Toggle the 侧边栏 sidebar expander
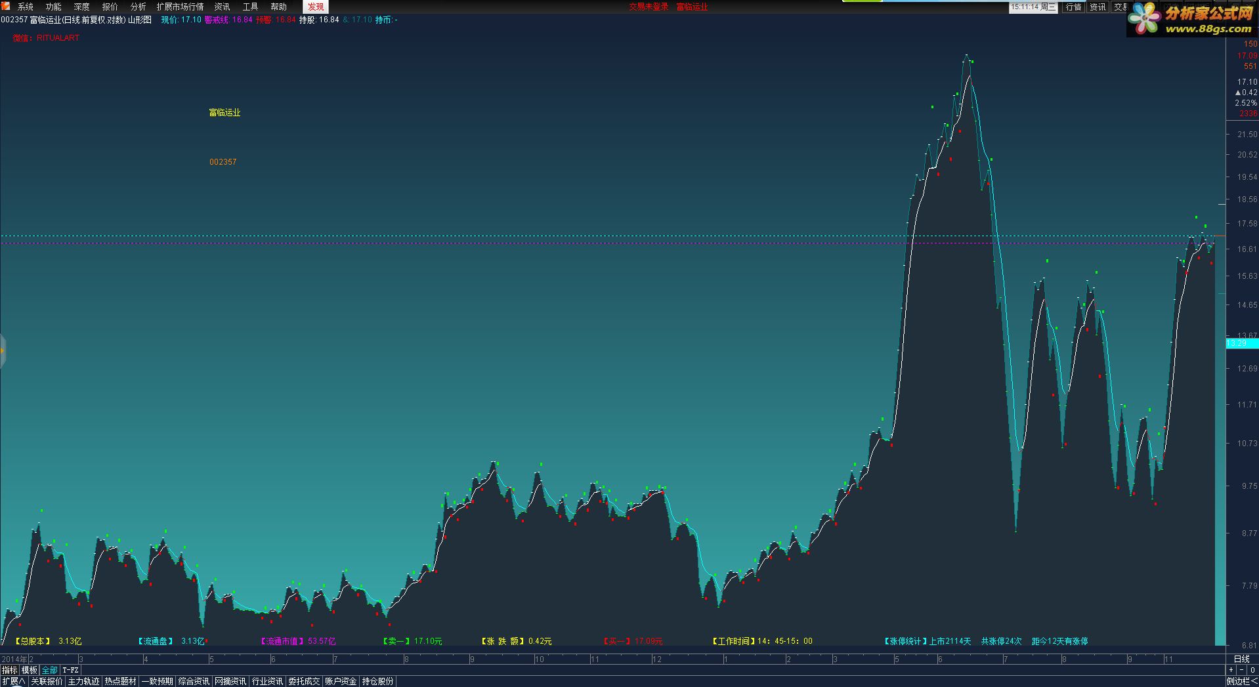This screenshot has height=687, width=1259. [x=1242, y=682]
